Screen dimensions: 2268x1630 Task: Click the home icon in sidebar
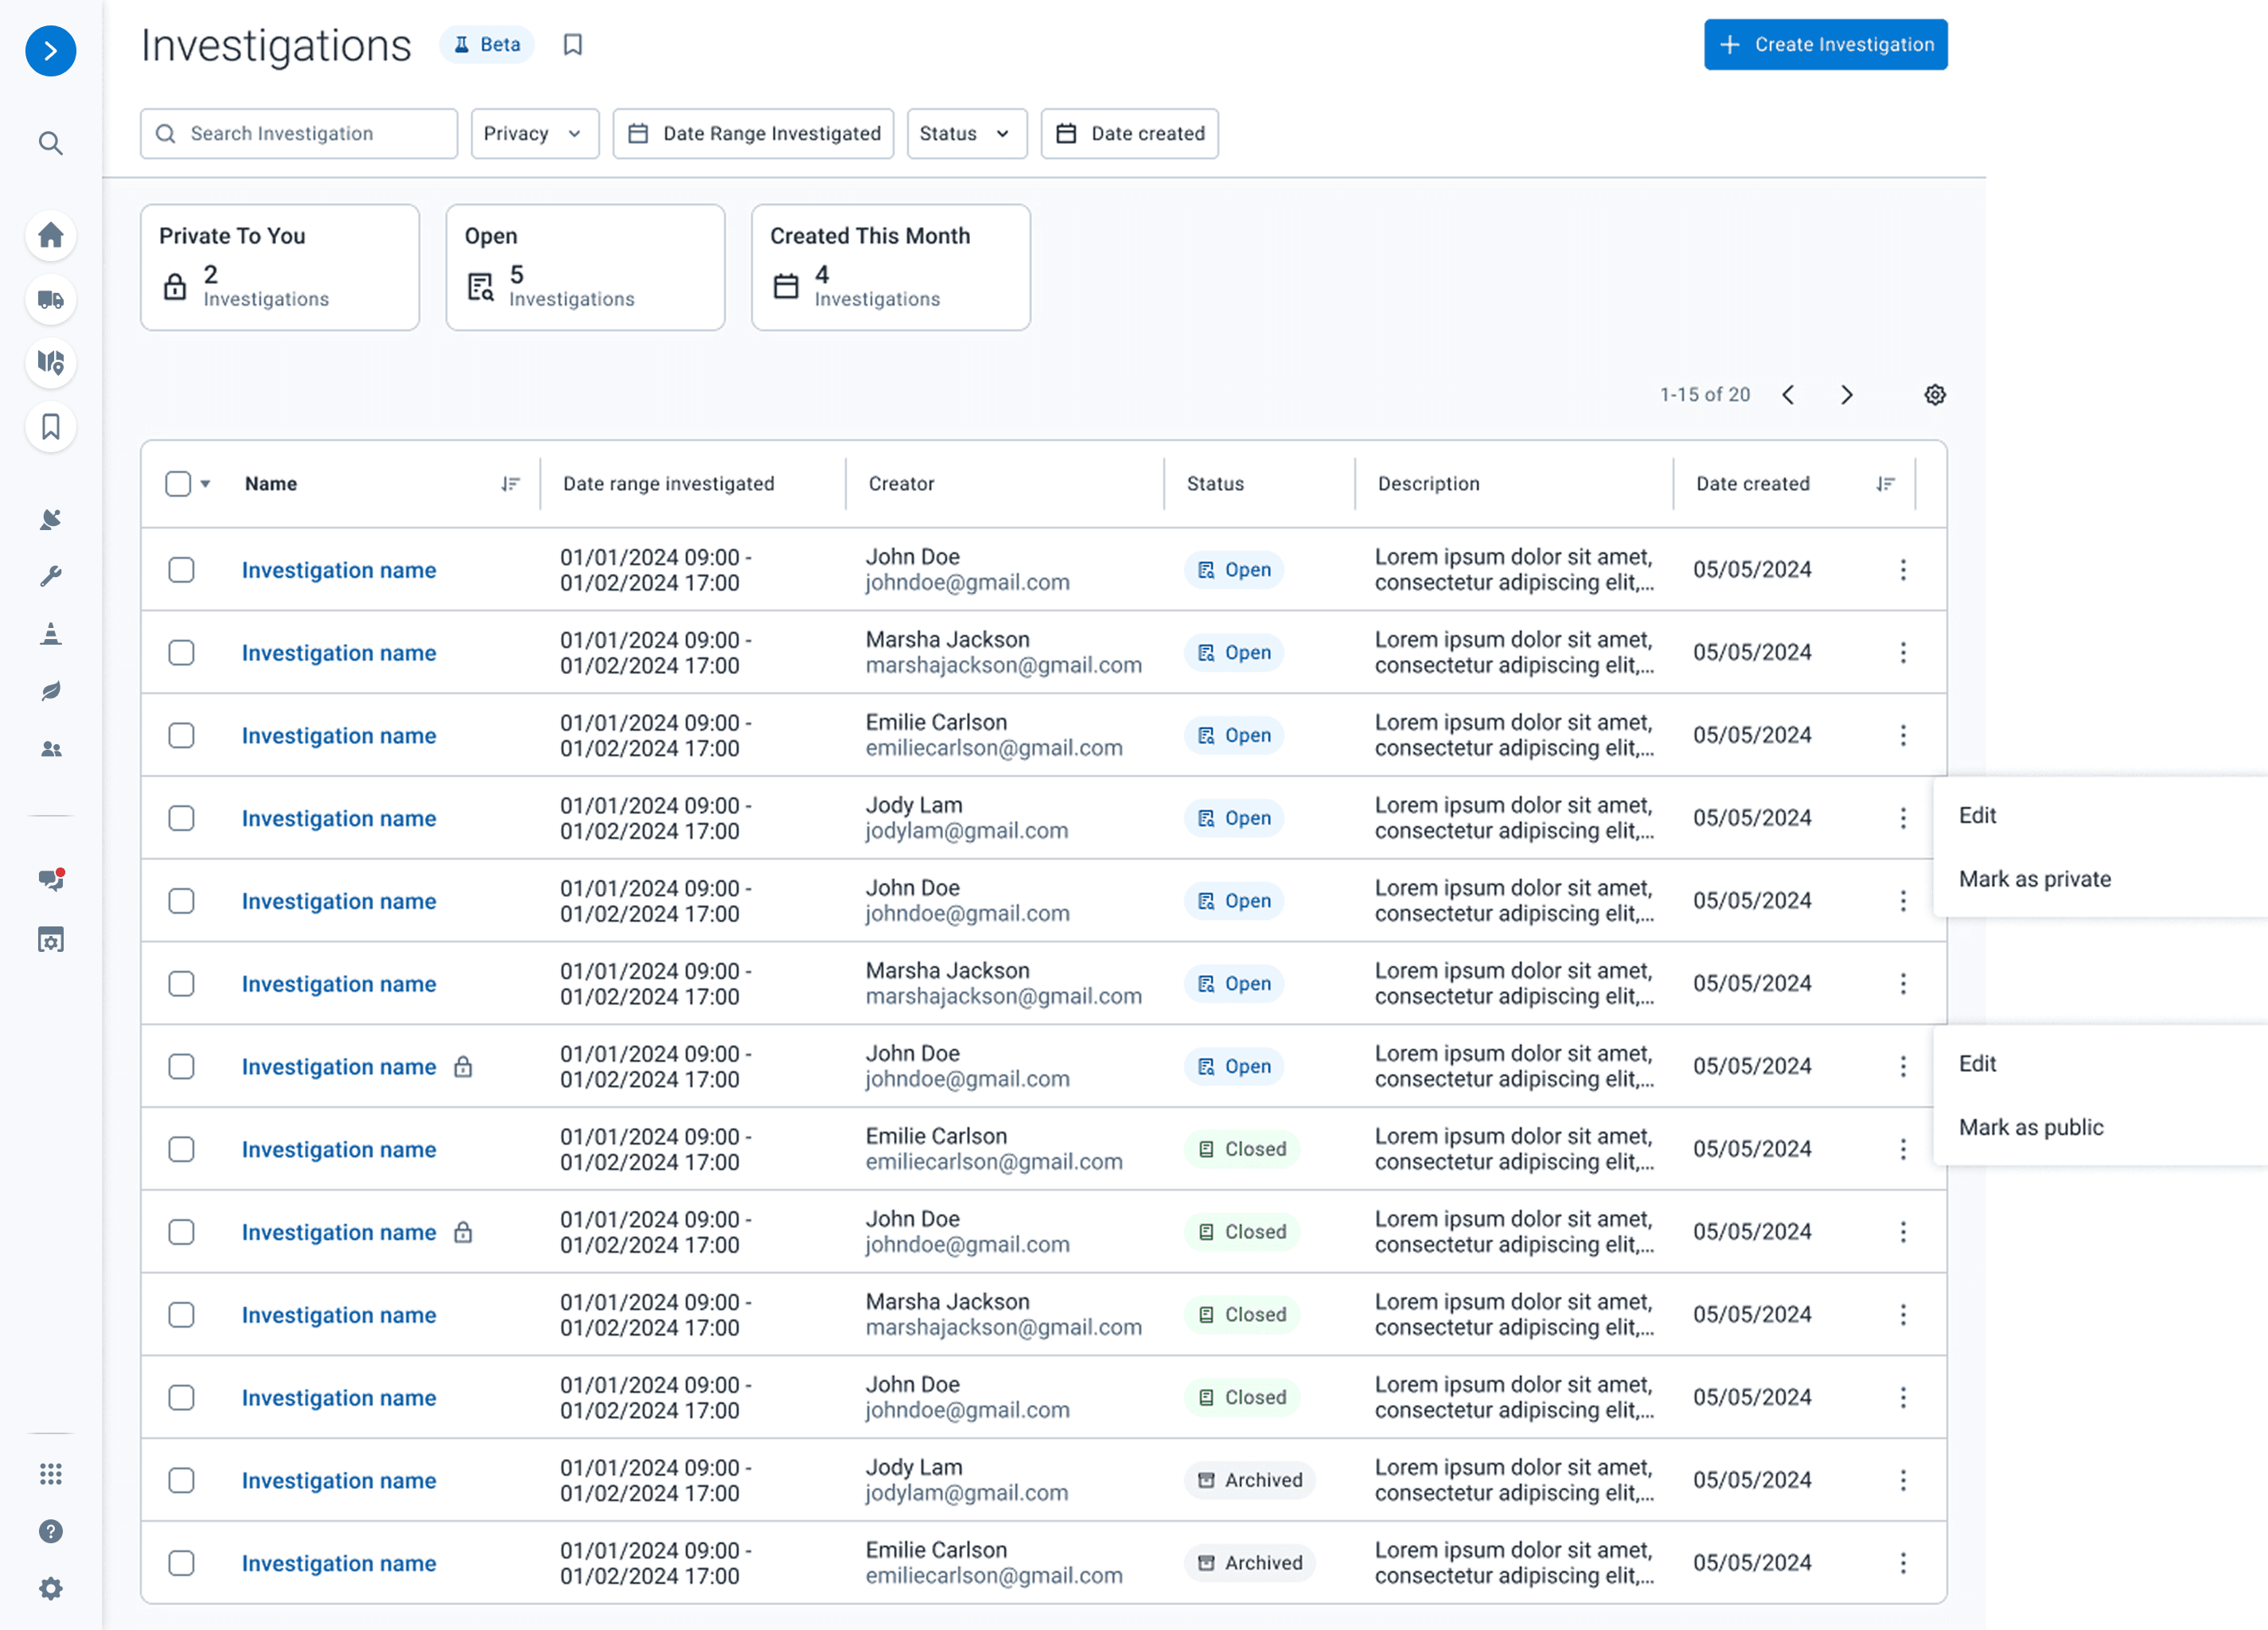51,236
